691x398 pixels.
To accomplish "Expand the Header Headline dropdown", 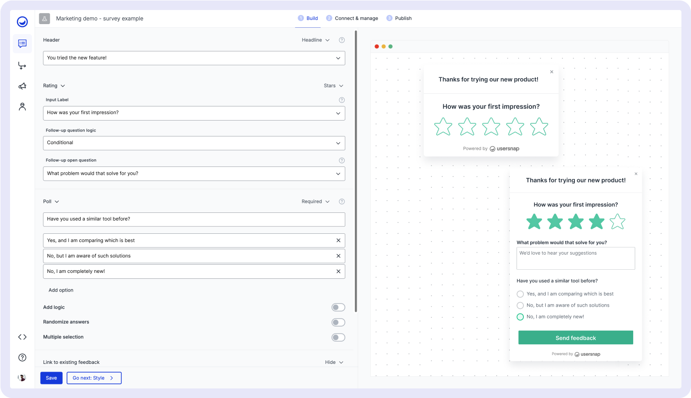I will pos(316,40).
